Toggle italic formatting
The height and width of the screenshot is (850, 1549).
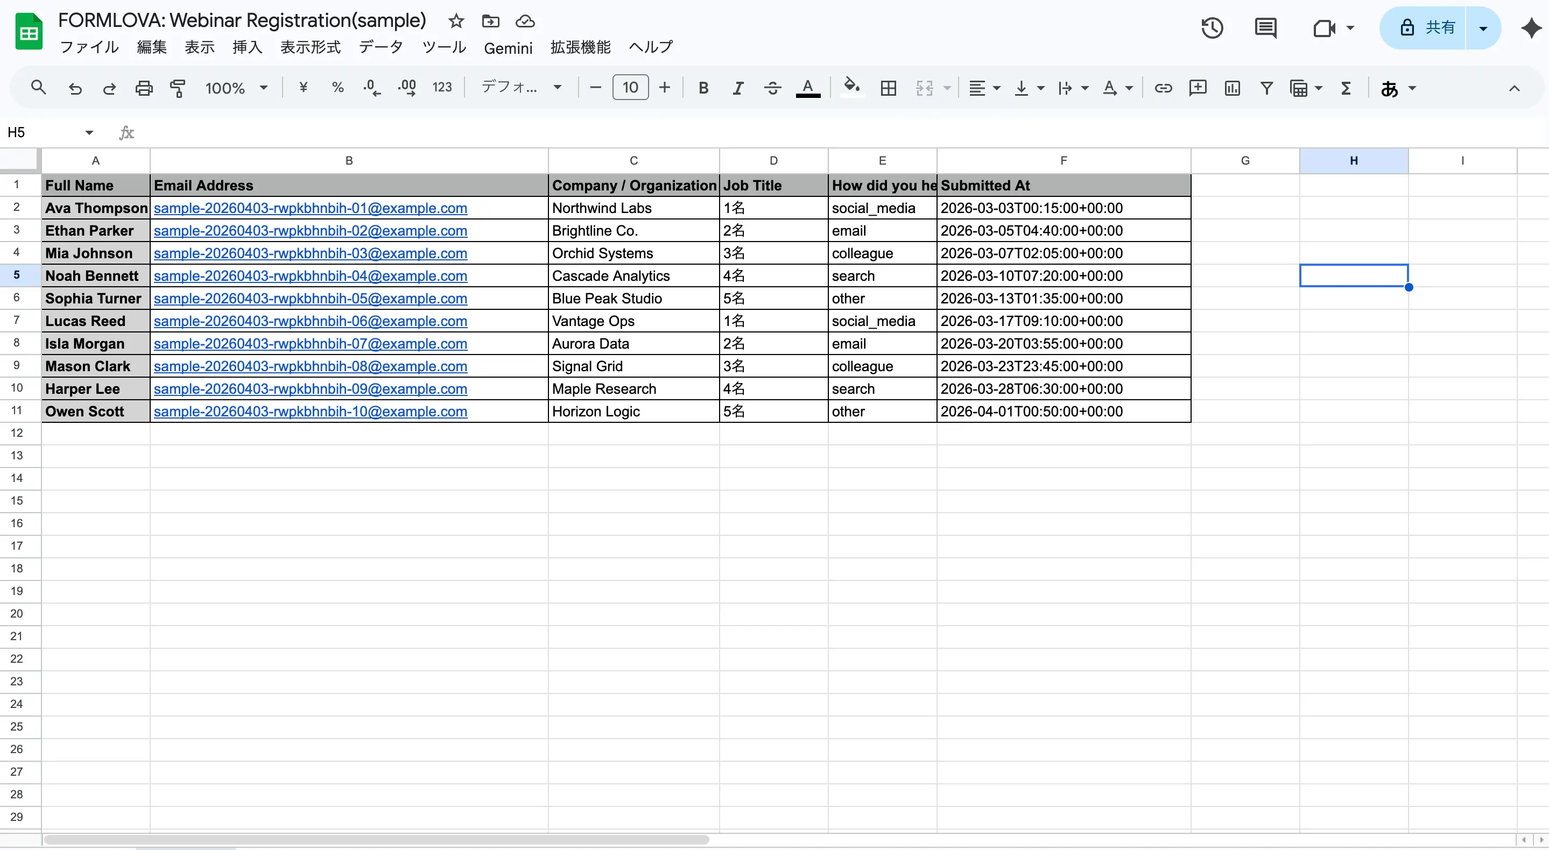(x=738, y=88)
